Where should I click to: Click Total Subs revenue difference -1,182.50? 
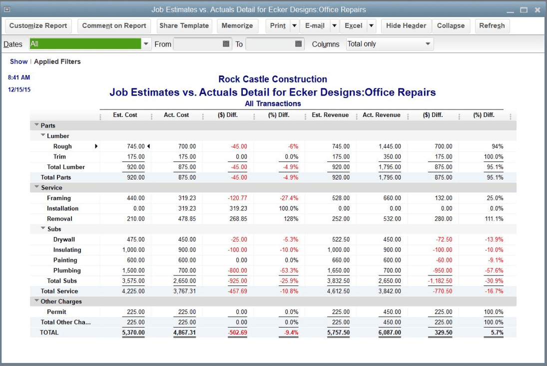pos(440,281)
